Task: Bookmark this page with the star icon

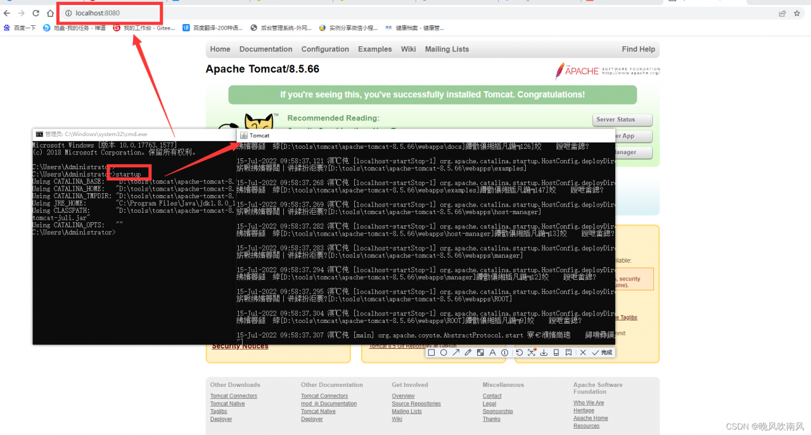Action: (x=797, y=13)
